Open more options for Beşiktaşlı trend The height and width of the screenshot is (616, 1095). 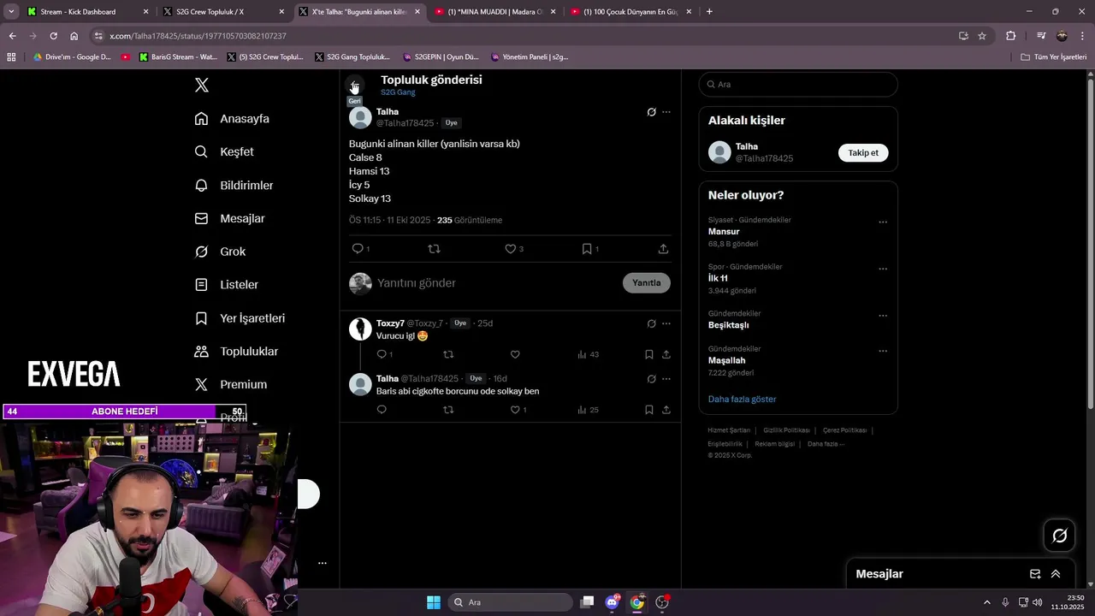point(883,316)
